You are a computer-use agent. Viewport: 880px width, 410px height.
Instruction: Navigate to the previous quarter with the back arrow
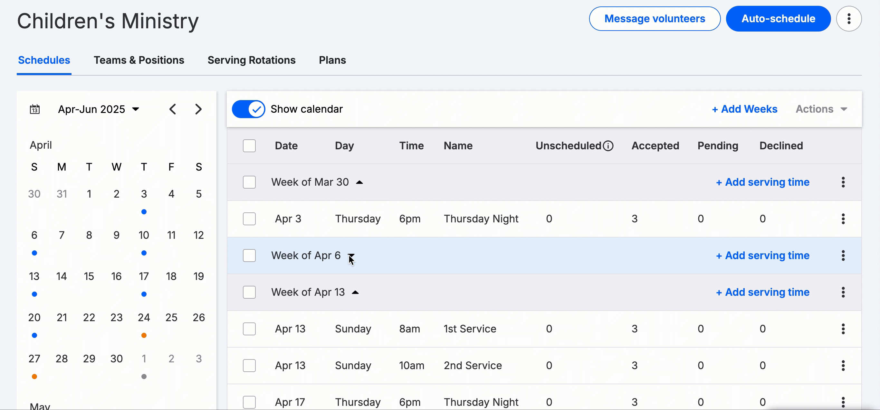point(173,109)
